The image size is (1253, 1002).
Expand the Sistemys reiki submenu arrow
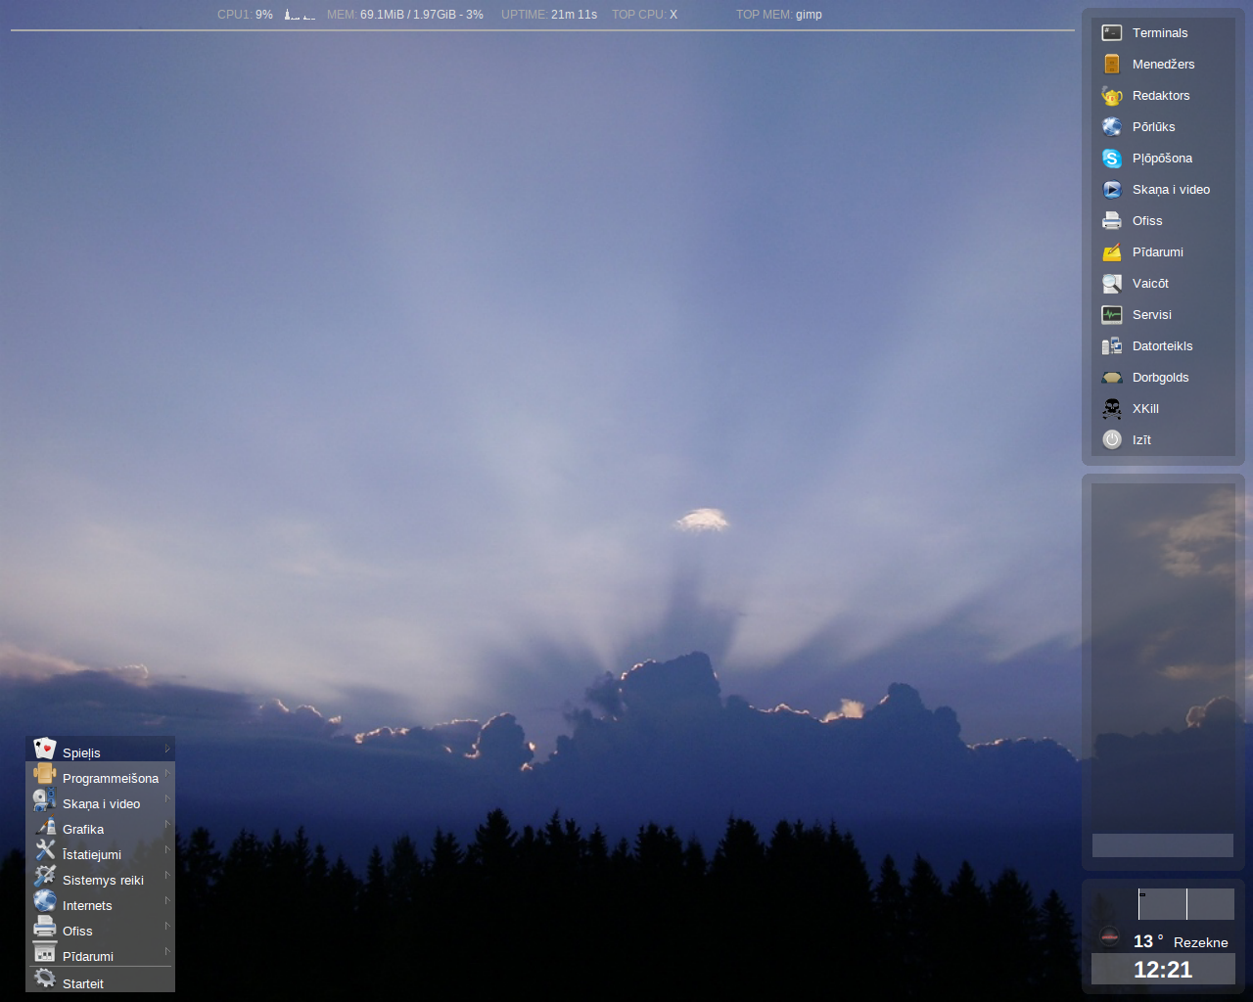(167, 877)
